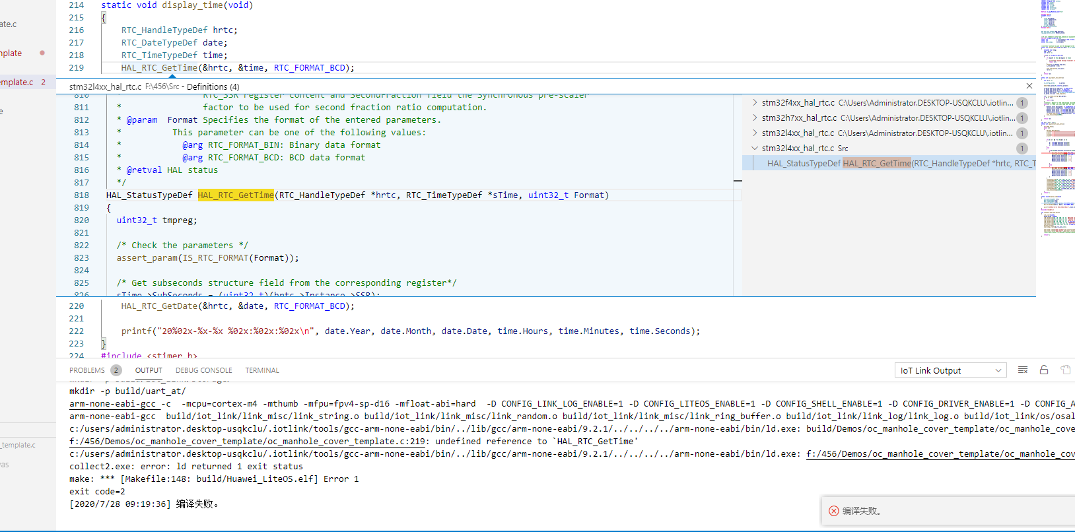
Task: Open the f:/456/Demos link after ld.exe
Action: click(x=940, y=454)
